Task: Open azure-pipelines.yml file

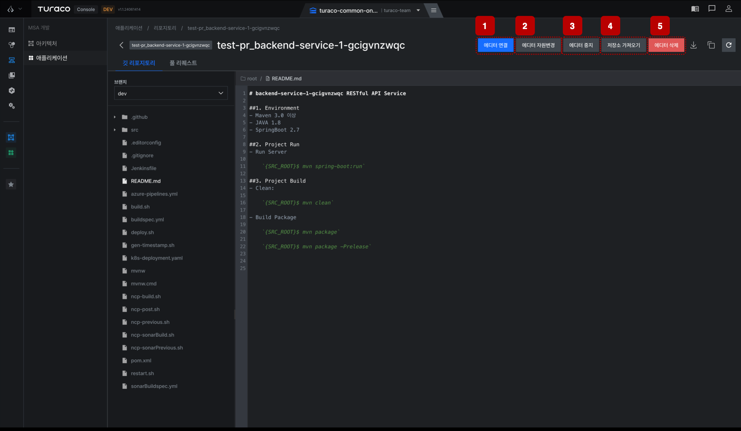Action: pos(154,194)
